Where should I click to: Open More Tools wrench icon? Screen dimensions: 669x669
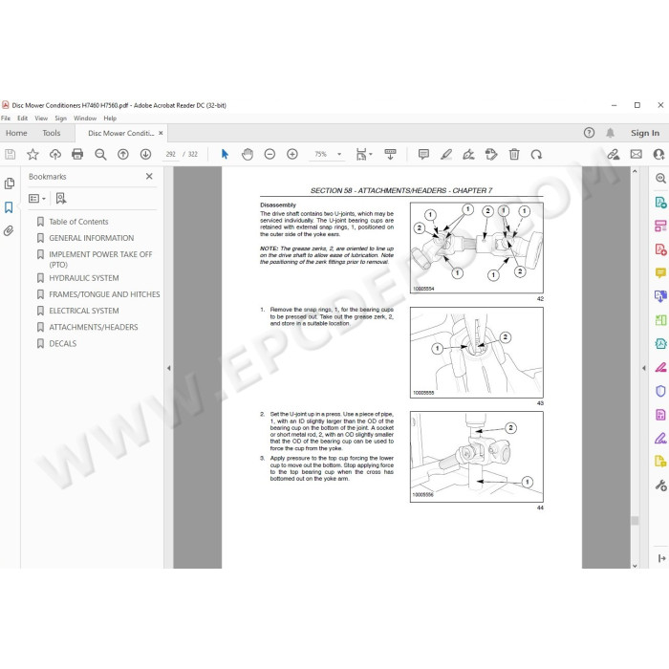(x=660, y=486)
